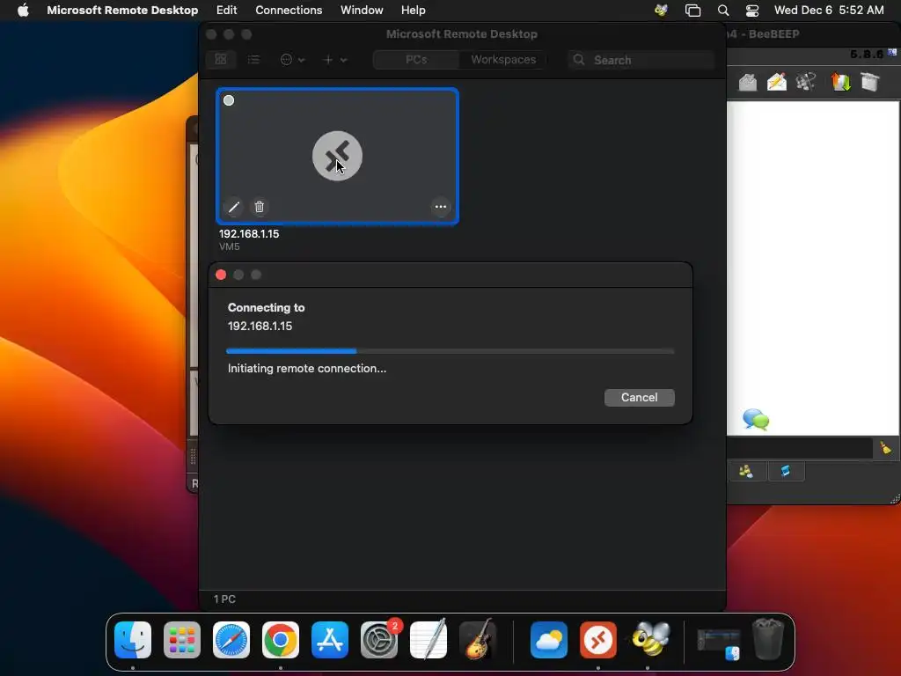The height and width of the screenshot is (676, 901).
Task: Launch Safari from the Dock
Action: [231, 640]
